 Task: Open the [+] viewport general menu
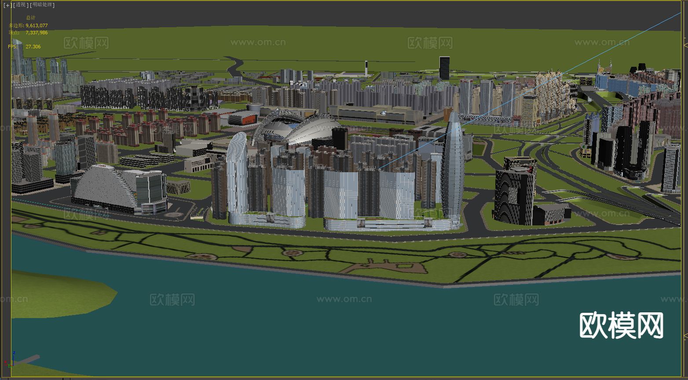(x=7, y=5)
